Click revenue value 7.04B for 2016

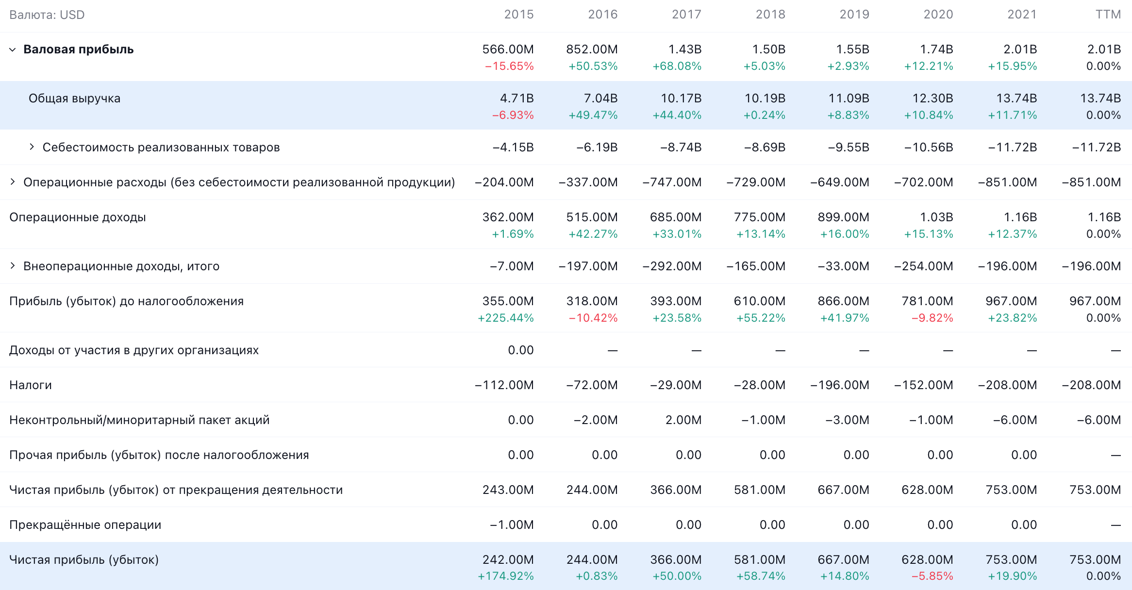click(601, 98)
